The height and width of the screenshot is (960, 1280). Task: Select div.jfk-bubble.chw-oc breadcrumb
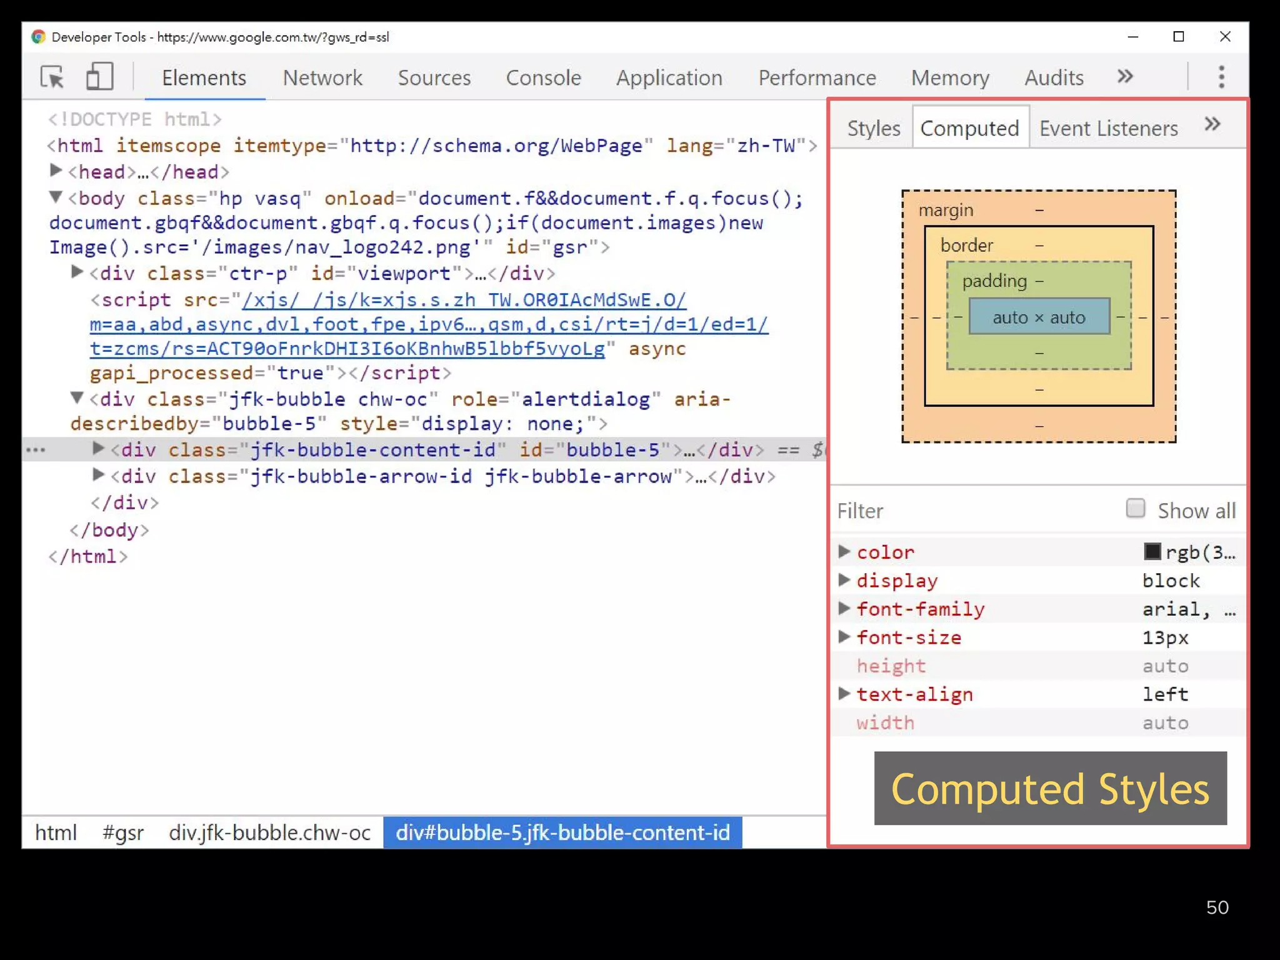(269, 833)
